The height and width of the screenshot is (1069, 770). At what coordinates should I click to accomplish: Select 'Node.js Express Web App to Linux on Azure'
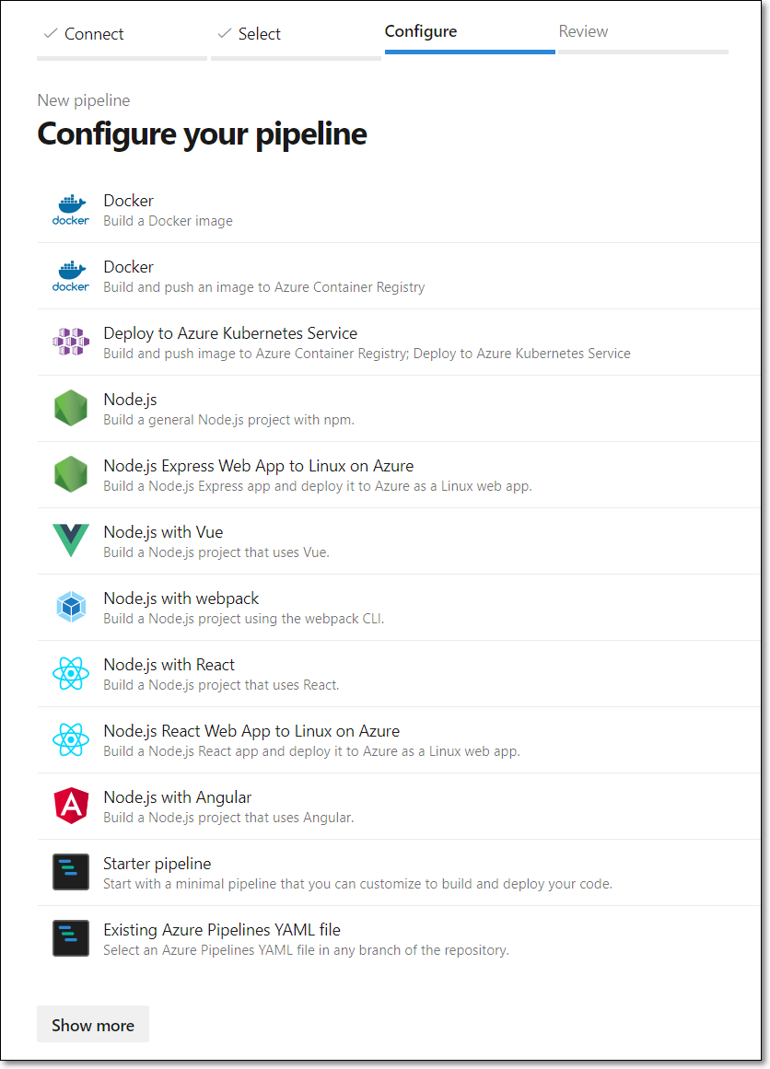pos(259,466)
